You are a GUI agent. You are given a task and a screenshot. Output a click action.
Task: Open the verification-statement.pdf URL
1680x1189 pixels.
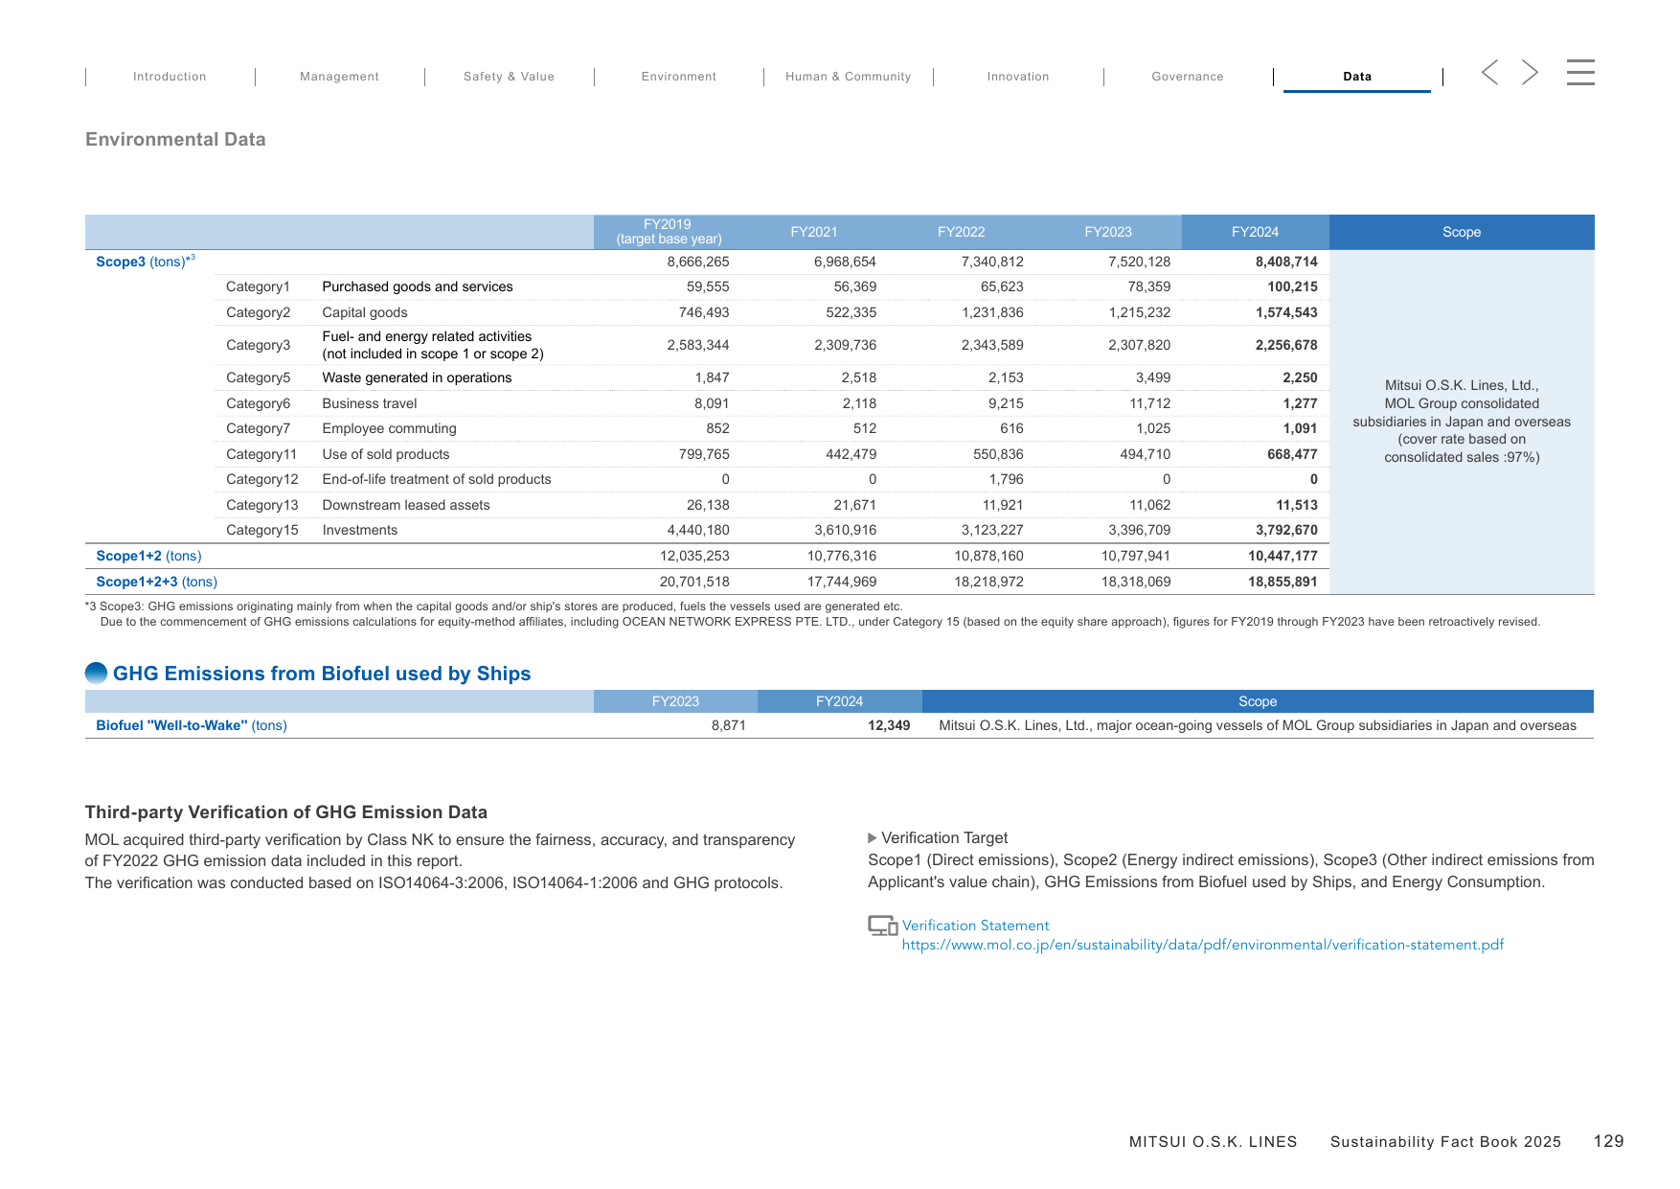pos(1202,945)
